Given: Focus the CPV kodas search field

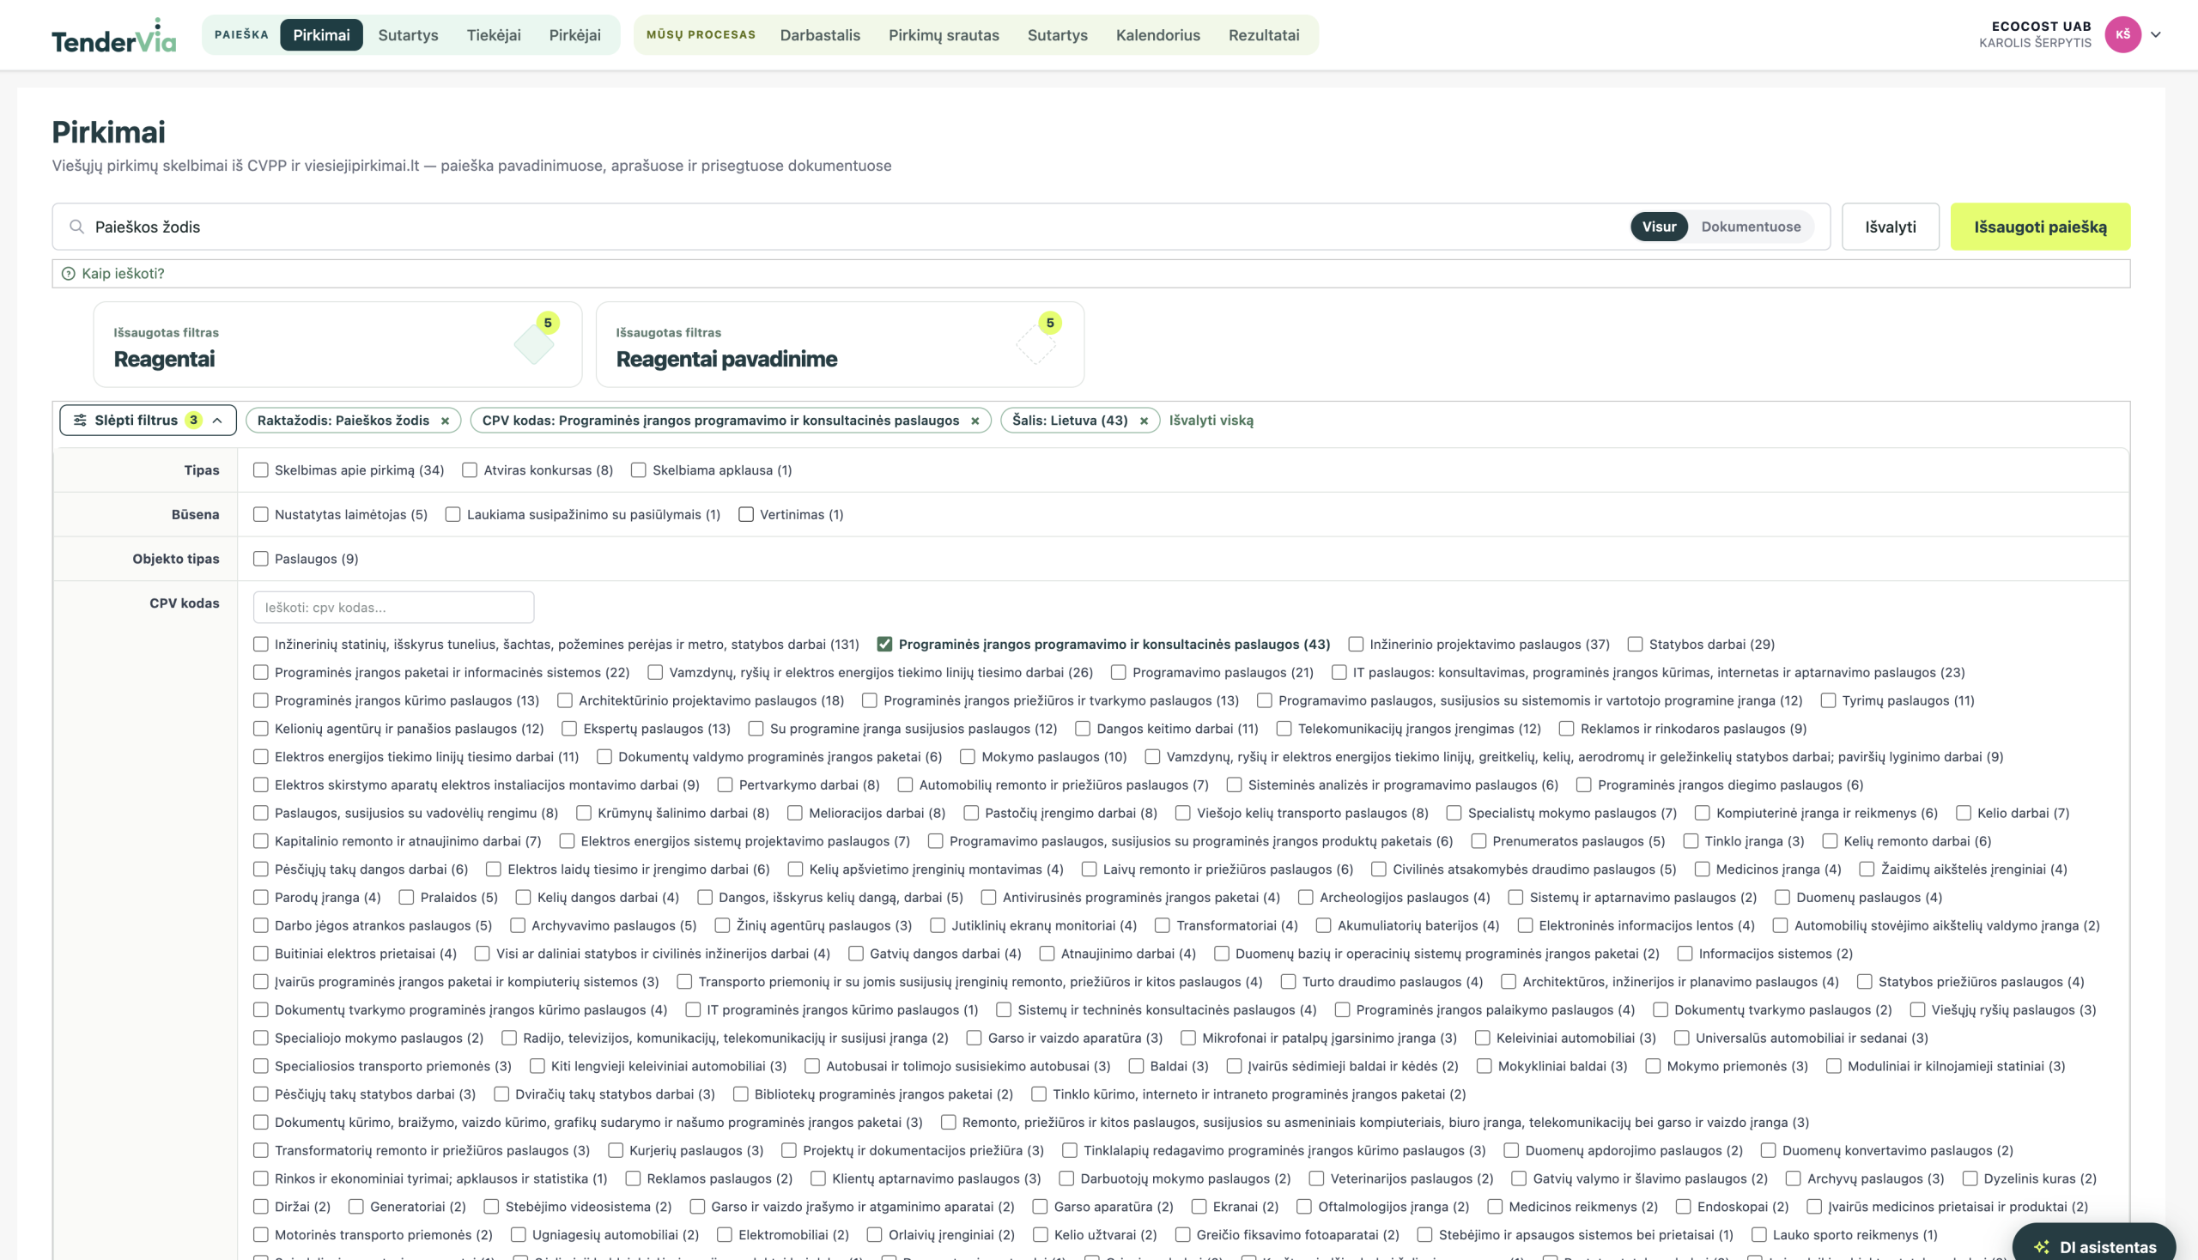Looking at the screenshot, I should (394, 608).
